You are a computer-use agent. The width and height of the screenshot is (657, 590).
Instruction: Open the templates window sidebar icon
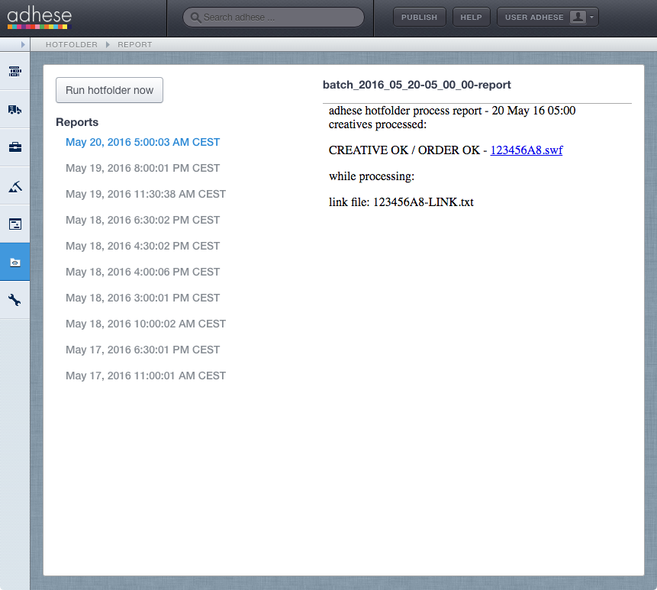(14, 224)
